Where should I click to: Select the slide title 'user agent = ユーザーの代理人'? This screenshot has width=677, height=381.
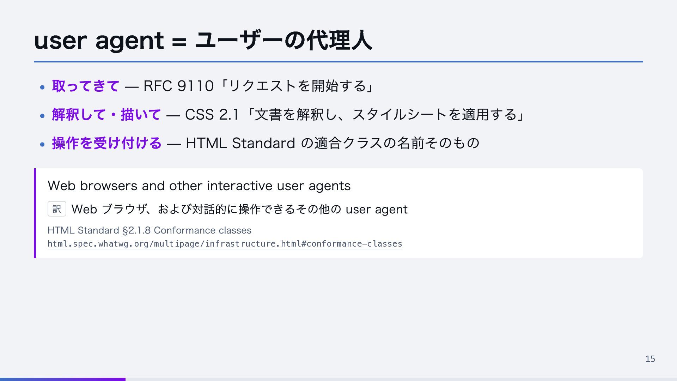coord(203,41)
